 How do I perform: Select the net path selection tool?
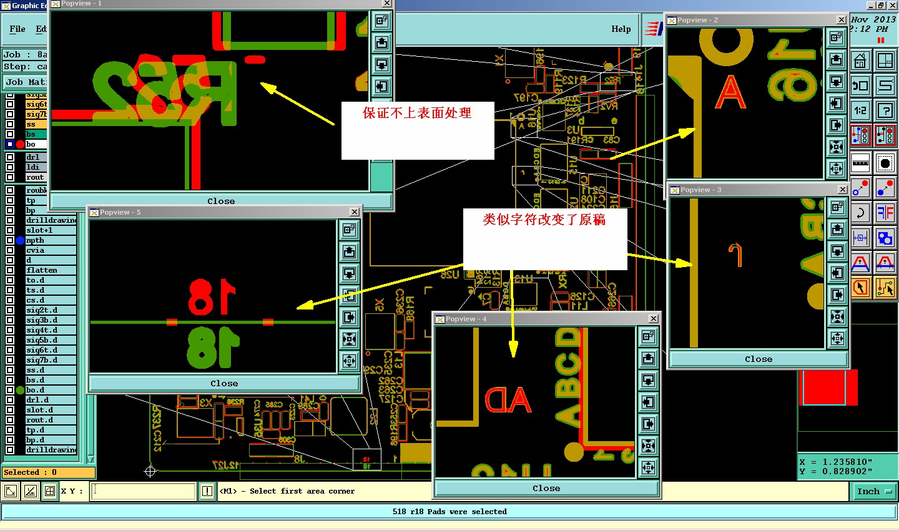tap(885, 288)
